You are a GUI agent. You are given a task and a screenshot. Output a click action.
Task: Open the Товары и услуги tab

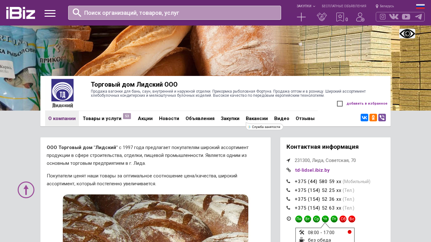coord(102,118)
